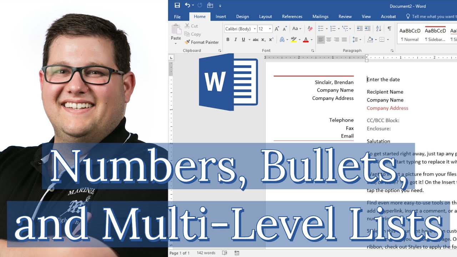Apply red Font Color
The height and width of the screenshot is (257, 457).
click(x=306, y=40)
